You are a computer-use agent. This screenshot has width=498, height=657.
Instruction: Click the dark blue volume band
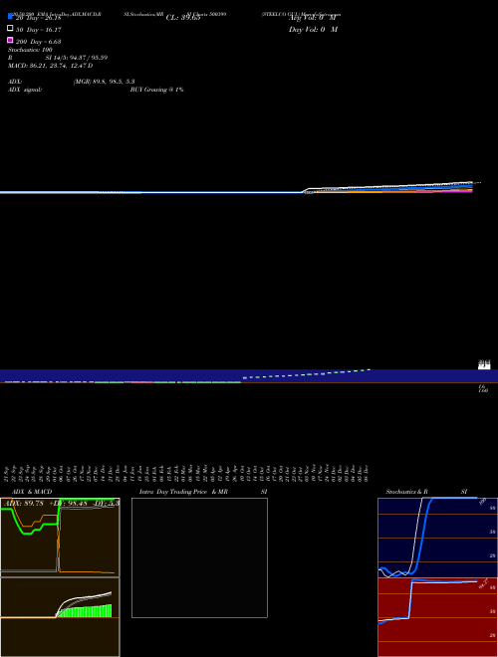click(x=249, y=376)
